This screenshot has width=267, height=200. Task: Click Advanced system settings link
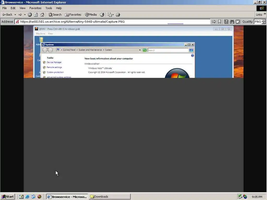coord(59,77)
